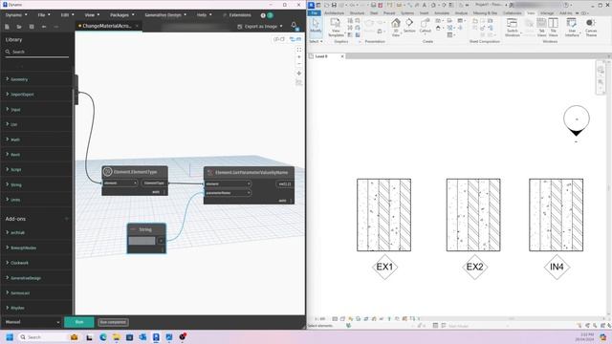612x344 pixels.
Task: Close the Level 0 view tab
Action: coord(342,56)
